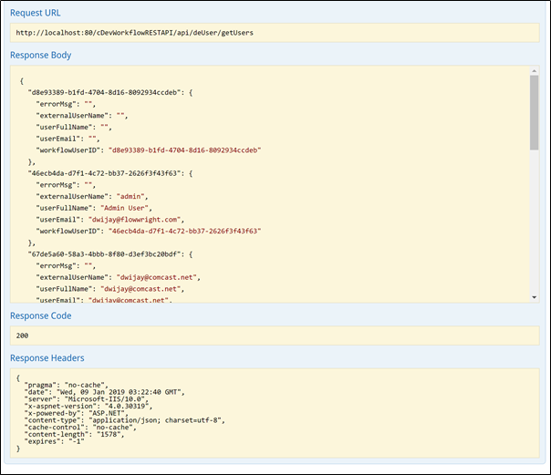
Task: Click the scroll down arrow in Response Body
Action: (535, 297)
